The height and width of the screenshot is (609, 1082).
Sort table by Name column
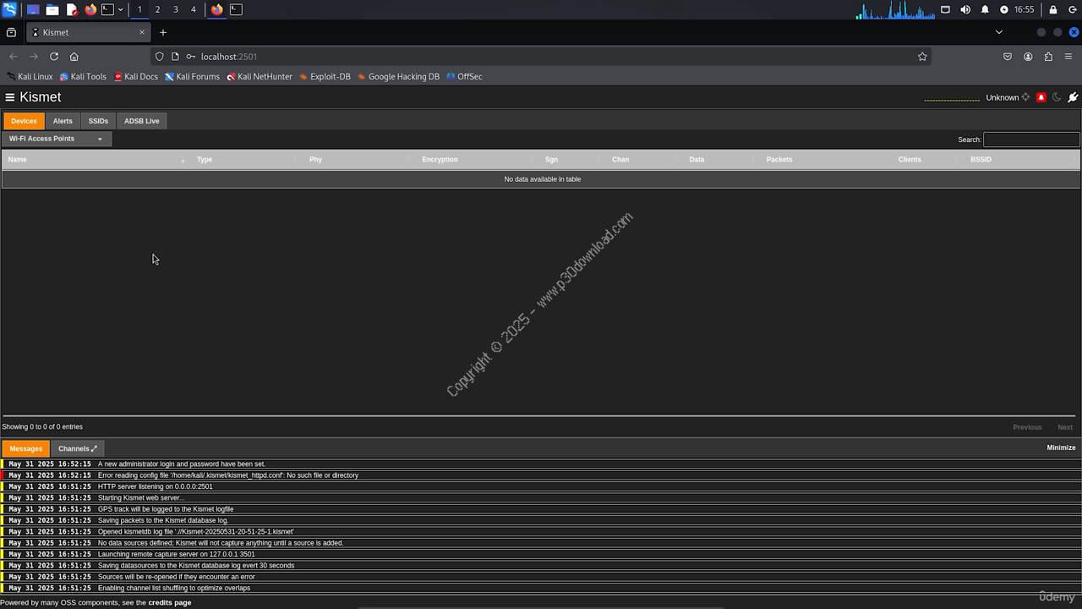click(96, 159)
